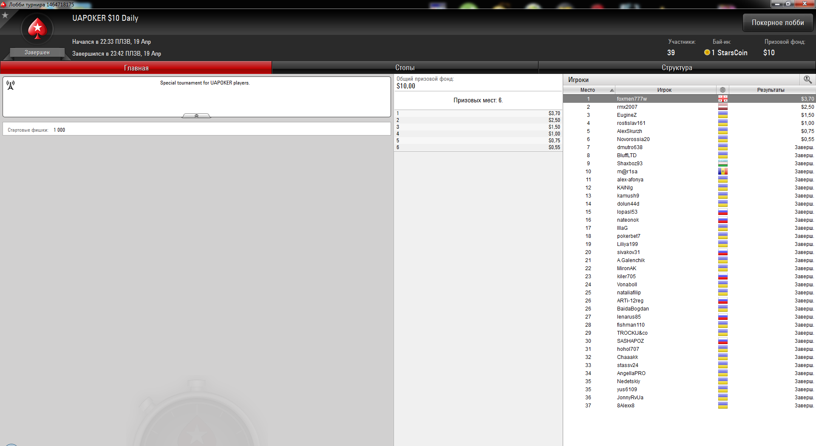The image size is (816, 446).
Task: Click the lobby title bar spade icon
Action: 3,4
